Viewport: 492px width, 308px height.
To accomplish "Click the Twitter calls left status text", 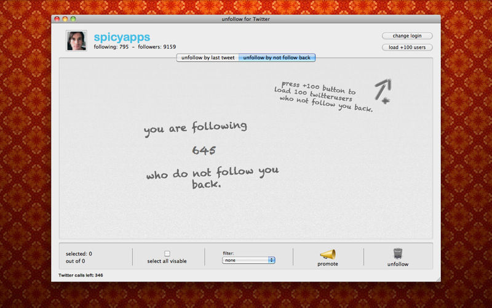I will point(81,275).
